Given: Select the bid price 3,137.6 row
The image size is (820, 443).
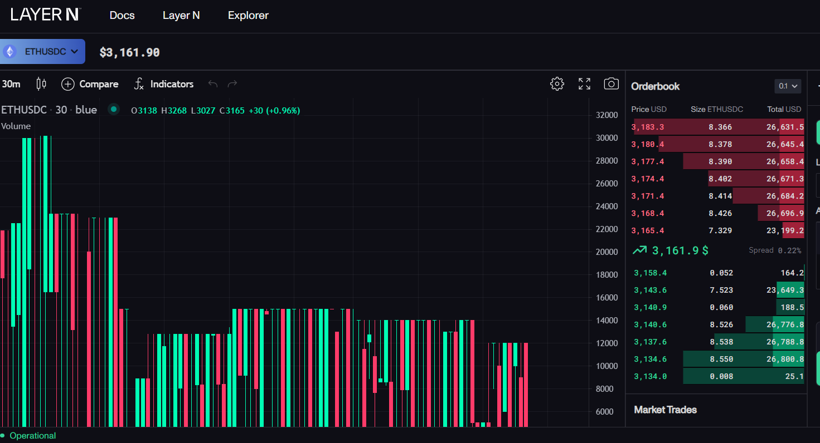Looking at the screenshot, I should click(717, 342).
